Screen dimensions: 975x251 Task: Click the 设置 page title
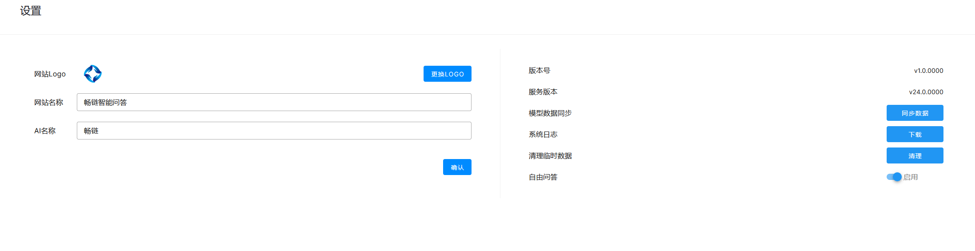31,11
